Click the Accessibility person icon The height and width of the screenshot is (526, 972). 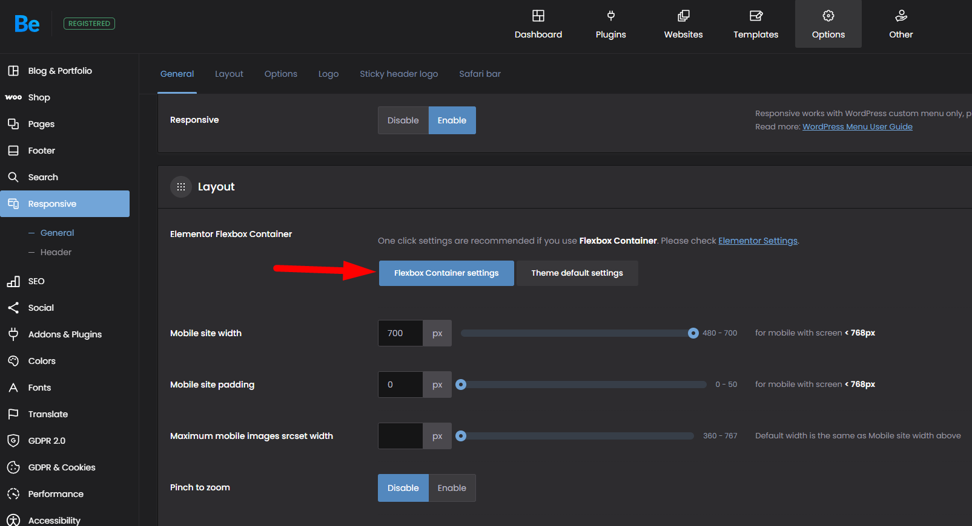tap(13, 520)
